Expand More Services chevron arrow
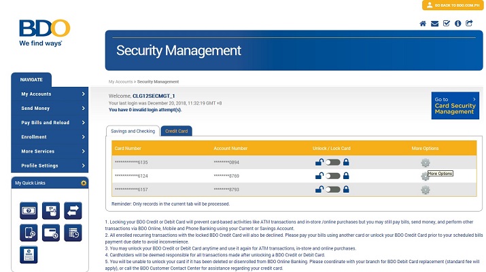 coord(84,151)
